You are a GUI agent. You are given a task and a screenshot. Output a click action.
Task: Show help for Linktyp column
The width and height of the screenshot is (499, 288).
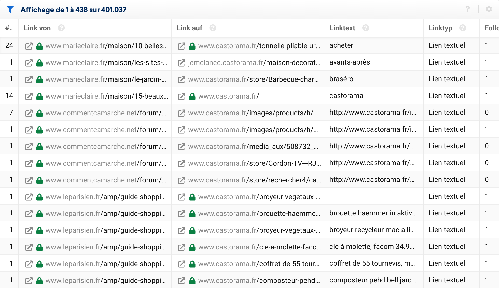coord(463,28)
